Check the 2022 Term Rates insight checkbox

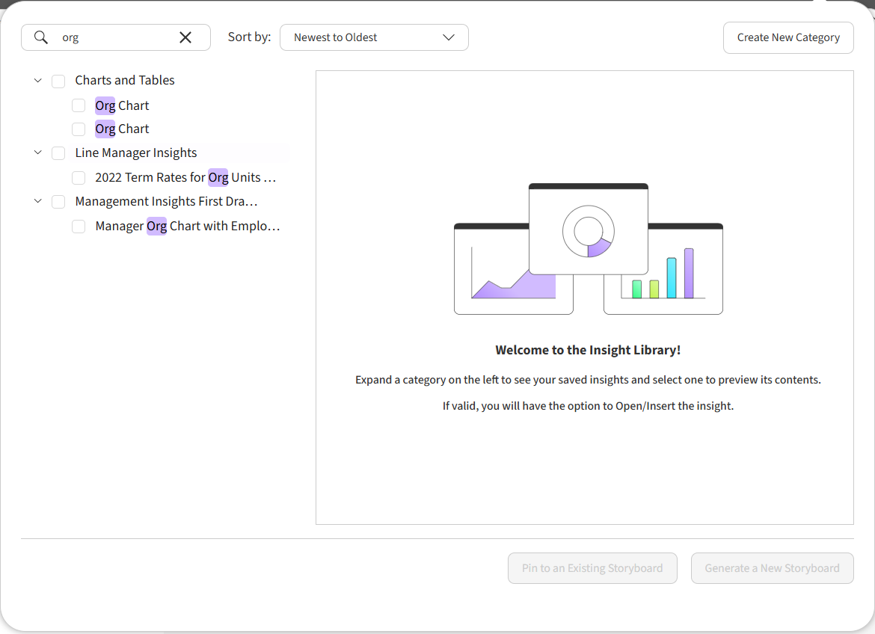coord(79,178)
